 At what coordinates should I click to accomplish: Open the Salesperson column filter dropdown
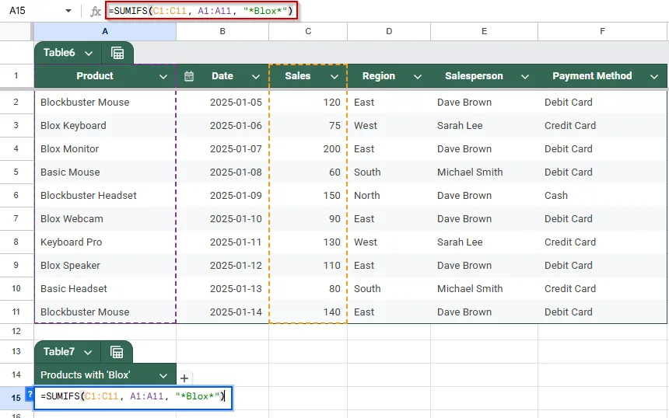click(x=525, y=77)
